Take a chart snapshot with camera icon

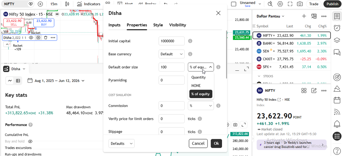coord(300,4)
